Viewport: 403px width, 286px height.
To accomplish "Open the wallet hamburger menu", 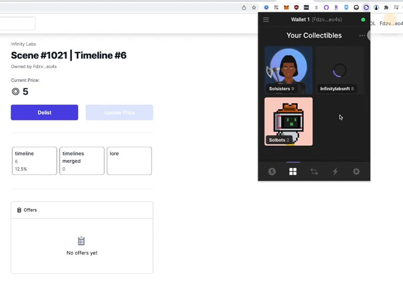I will (266, 20).
